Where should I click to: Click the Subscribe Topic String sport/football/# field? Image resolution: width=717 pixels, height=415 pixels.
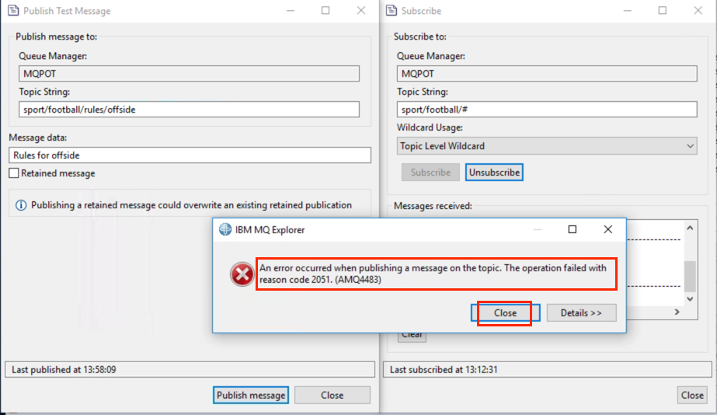[x=547, y=110]
